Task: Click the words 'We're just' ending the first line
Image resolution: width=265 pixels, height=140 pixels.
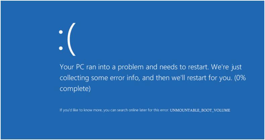Action: tap(226, 67)
